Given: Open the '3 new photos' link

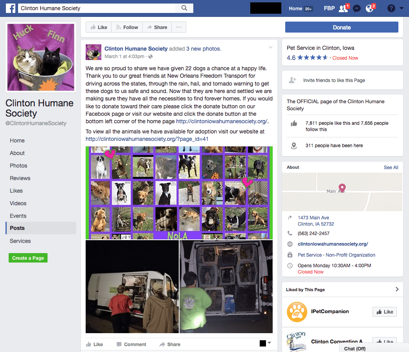Looking at the screenshot, I should pos(204,49).
